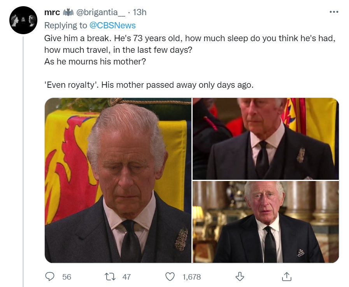The width and height of the screenshot is (349, 287).
Task: Open the mrc profile avatar
Action: pos(23,20)
